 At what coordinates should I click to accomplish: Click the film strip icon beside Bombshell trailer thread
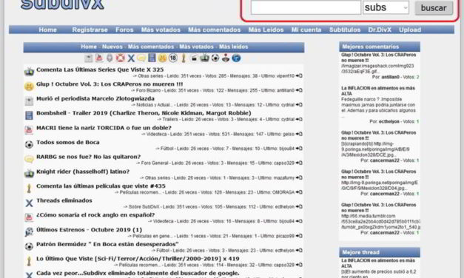[29, 115]
